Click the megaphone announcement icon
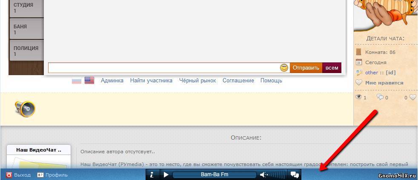 (x=25, y=109)
